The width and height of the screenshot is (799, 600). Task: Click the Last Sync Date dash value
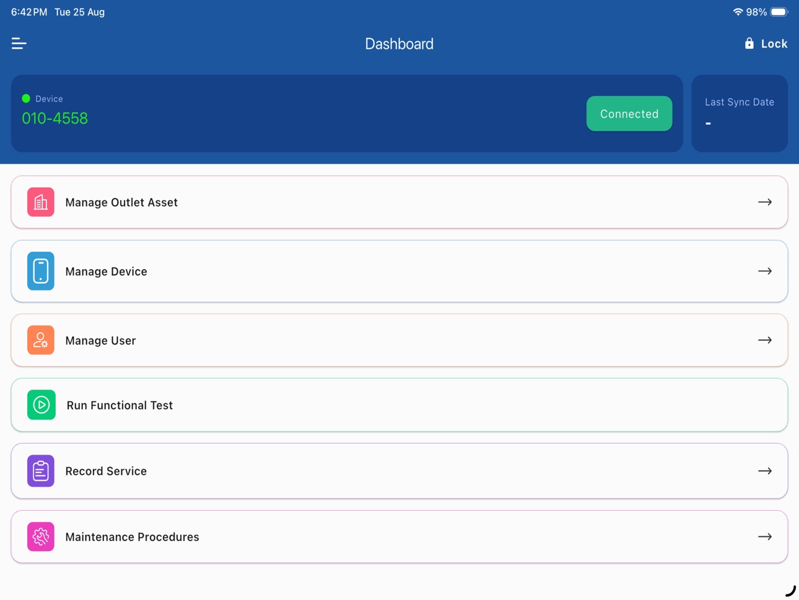click(x=708, y=123)
